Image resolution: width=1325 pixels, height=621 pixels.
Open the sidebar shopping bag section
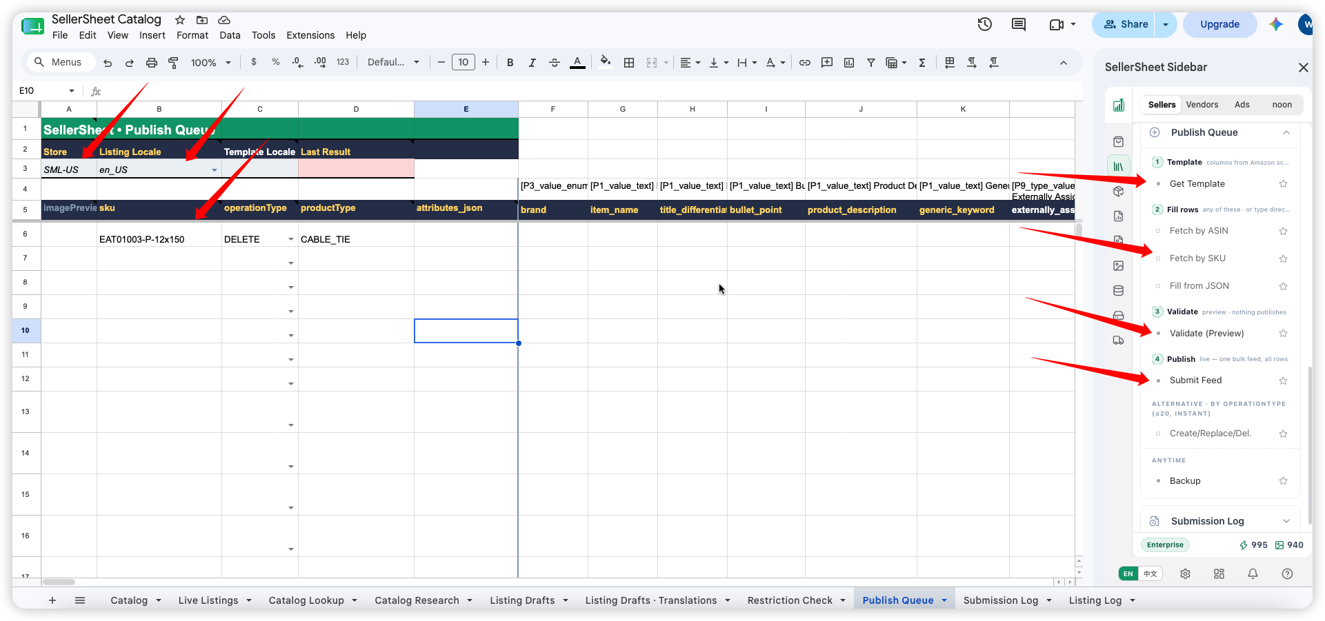point(1119,142)
